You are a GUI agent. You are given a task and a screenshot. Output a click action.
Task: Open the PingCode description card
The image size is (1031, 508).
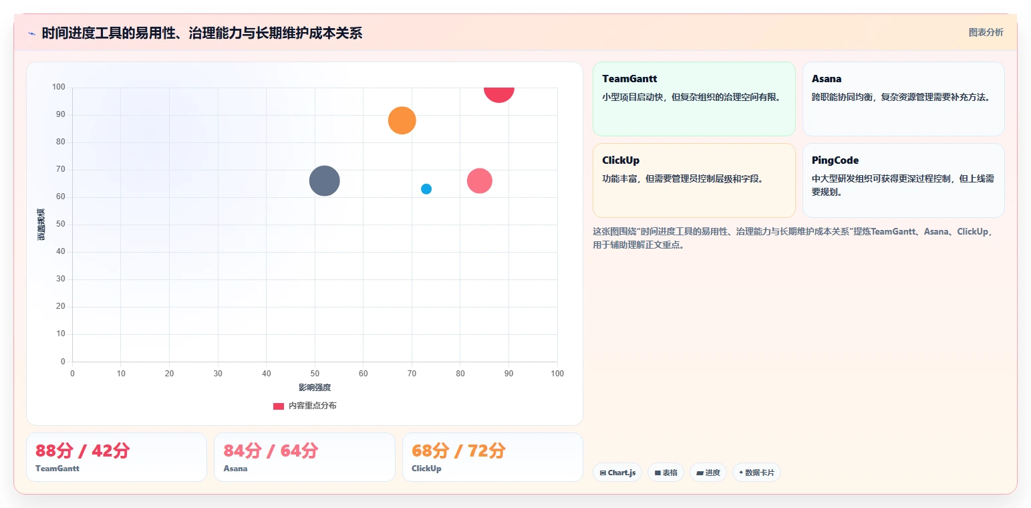click(x=903, y=180)
